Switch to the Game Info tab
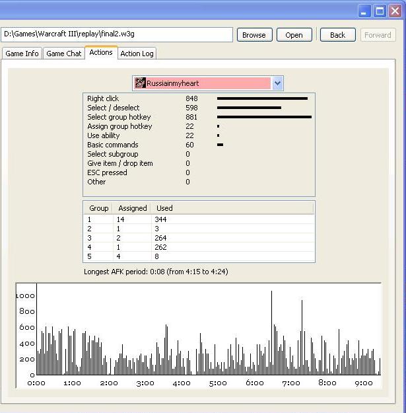Screen dimensions: 406x413 pos(22,54)
